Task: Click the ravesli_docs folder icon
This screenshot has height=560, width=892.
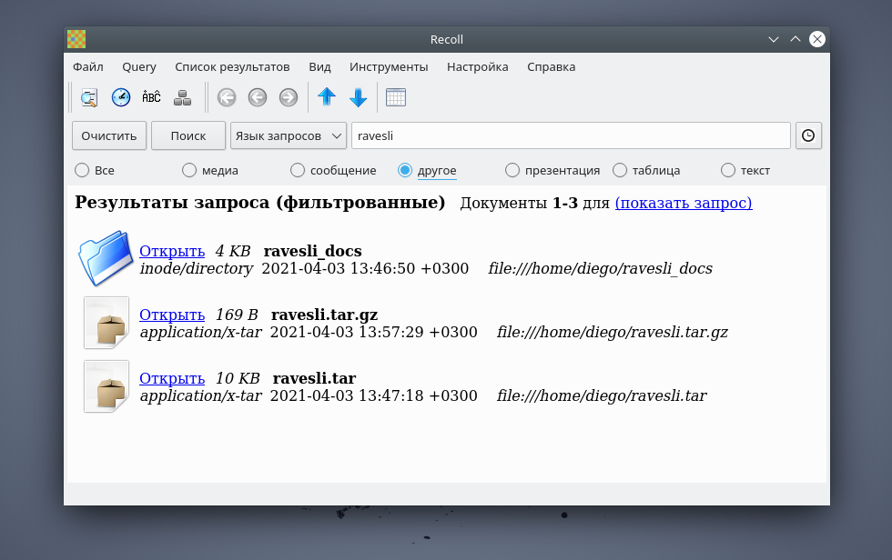Action: [106, 258]
